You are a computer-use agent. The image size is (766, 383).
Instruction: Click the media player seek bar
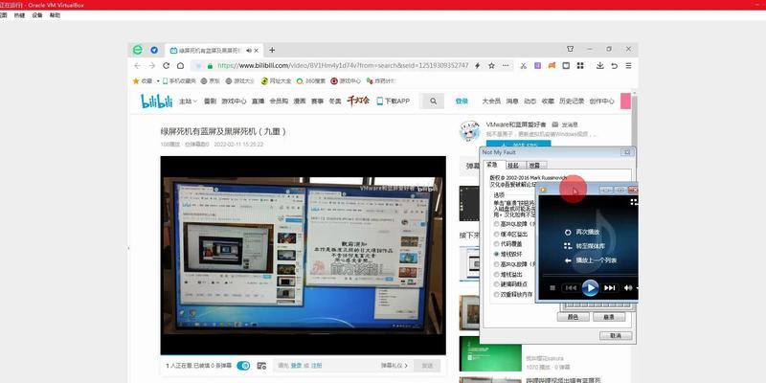click(x=590, y=275)
